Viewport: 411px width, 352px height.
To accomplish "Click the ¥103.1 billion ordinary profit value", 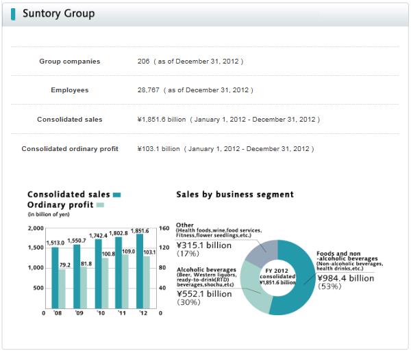I will [159, 148].
